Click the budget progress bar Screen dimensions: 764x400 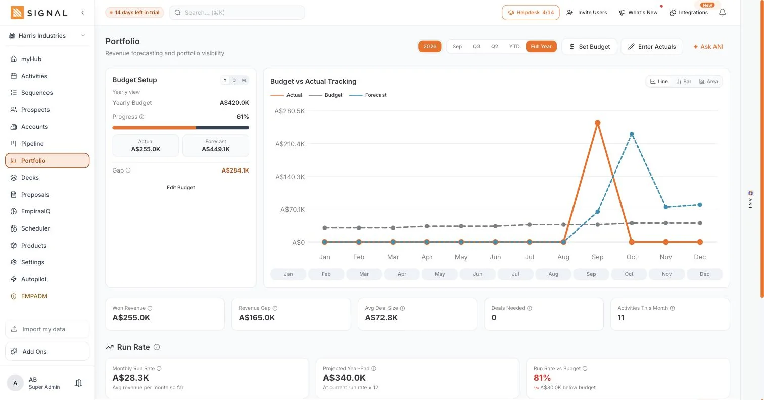click(x=181, y=128)
